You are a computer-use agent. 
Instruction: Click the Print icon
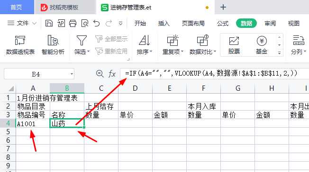73,23
